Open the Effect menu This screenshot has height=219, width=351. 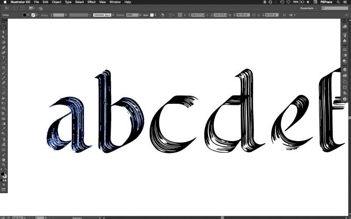click(x=91, y=2)
